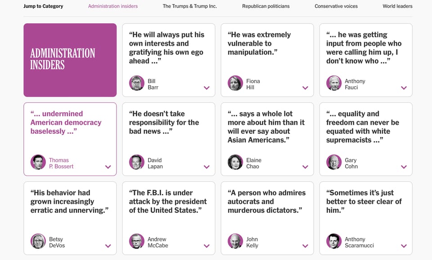This screenshot has height=260, width=432.
Task: Click Anthony Fauci's portrait icon
Action: click(334, 83)
